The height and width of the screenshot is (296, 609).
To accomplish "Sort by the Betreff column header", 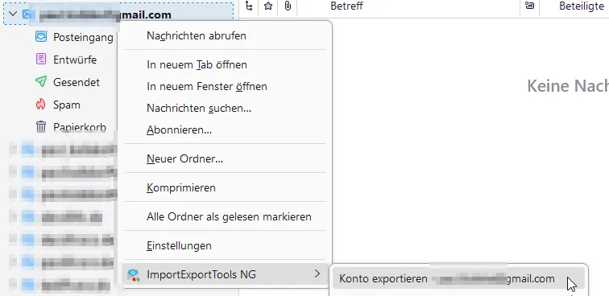I will [x=346, y=6].
